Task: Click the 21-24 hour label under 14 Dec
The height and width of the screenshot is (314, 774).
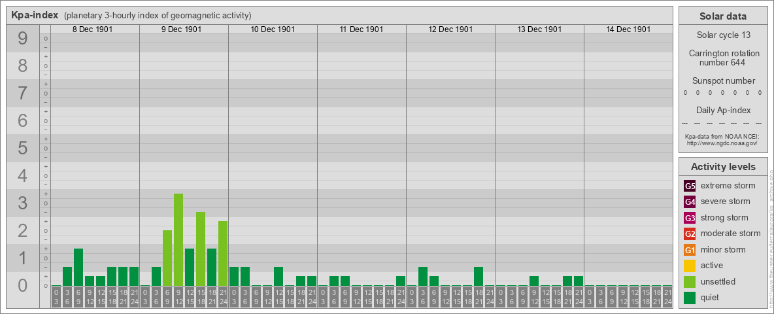Action: point(667,297)
